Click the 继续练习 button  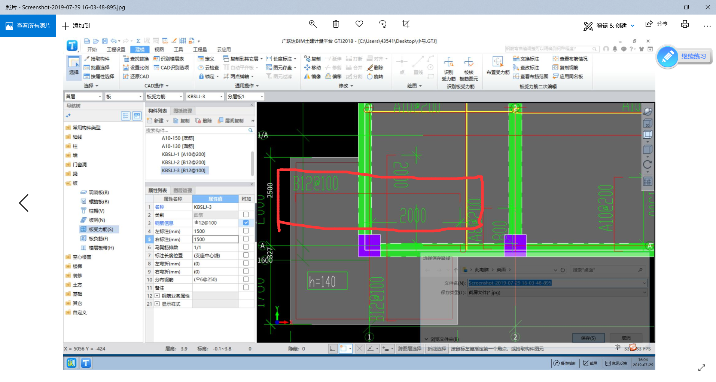(x=684, y=56)
